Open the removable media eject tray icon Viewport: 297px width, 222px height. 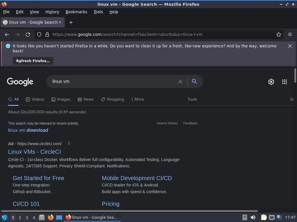pos(245,217)
